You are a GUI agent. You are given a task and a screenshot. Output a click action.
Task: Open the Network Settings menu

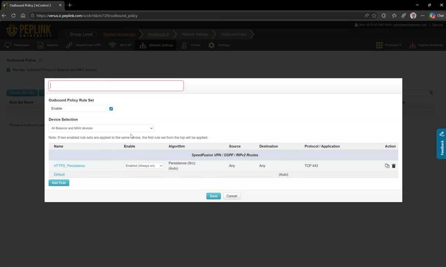tap(157, 45)
